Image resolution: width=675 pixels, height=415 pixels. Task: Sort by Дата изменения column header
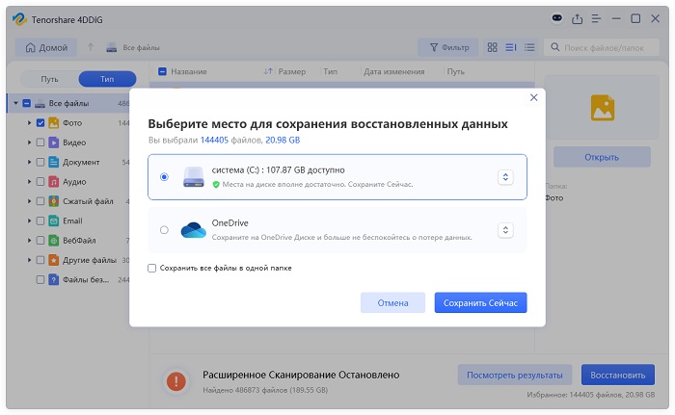point(393,71)
